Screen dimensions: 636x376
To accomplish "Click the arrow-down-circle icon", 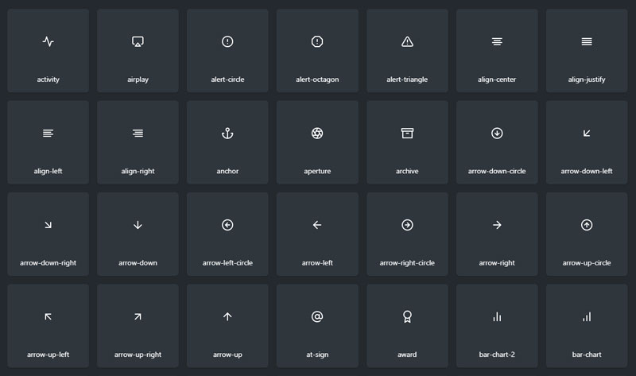I will click(497, 133).
